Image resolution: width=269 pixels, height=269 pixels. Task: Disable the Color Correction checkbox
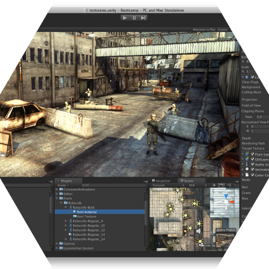pyautogui.click(x=252, y=175)
